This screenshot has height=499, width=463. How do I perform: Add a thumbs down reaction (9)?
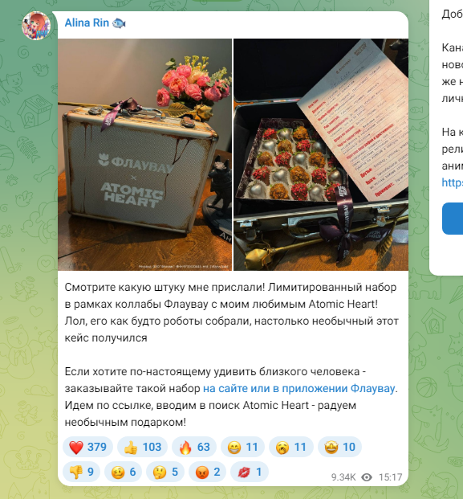point(81,472)
